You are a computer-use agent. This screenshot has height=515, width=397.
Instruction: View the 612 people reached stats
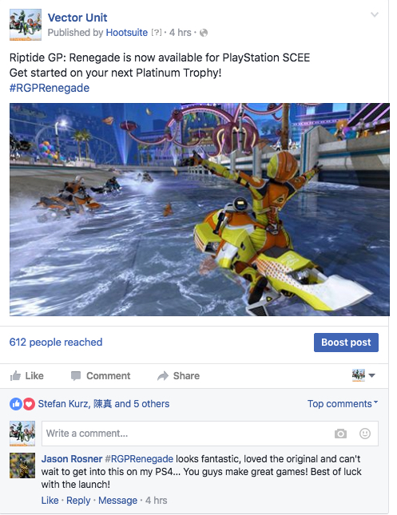pos(56,343)
